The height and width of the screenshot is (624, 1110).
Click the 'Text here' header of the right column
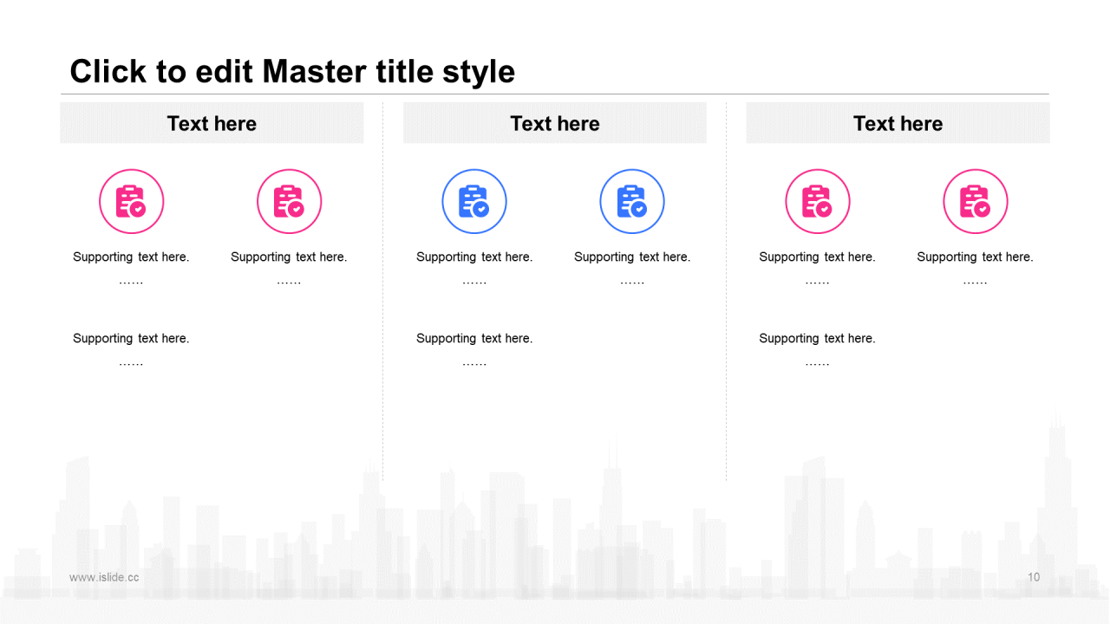[898, 123]
